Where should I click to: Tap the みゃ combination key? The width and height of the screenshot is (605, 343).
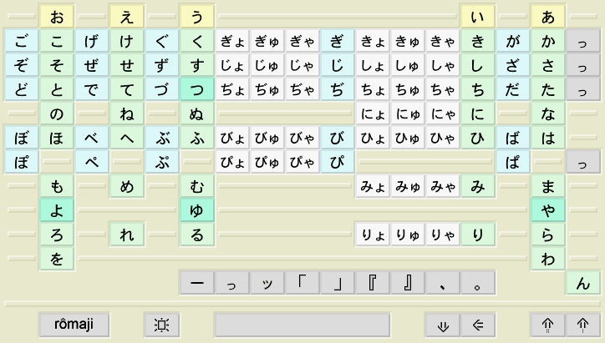(x=443, y=186)
